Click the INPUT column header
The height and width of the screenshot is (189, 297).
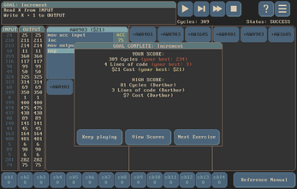(10, 29)
